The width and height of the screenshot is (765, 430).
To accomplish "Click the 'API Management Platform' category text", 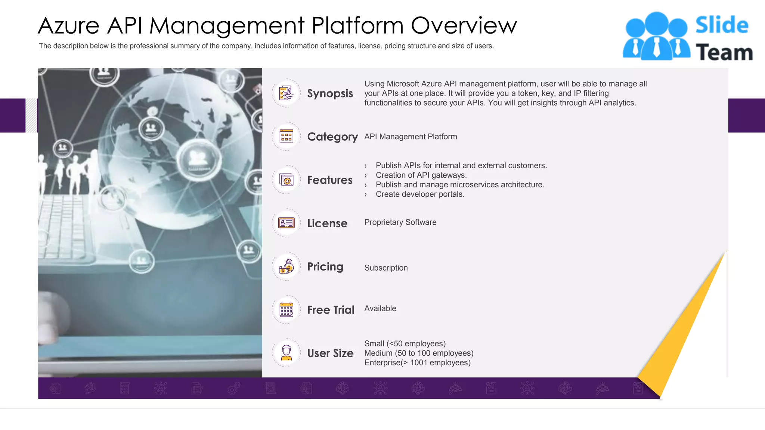I will (x=411, y=137).
